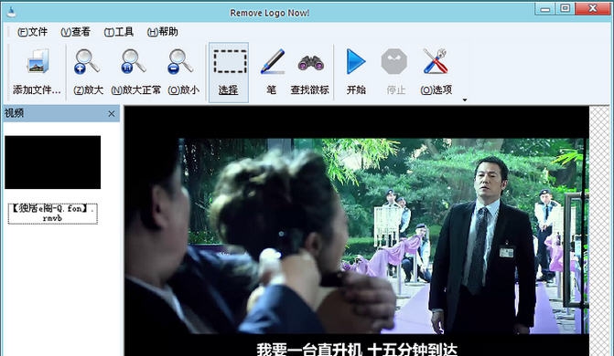Screen dimensions: 614x356
Task: Open the 工具 menu
Action: [x=119, y=32]
